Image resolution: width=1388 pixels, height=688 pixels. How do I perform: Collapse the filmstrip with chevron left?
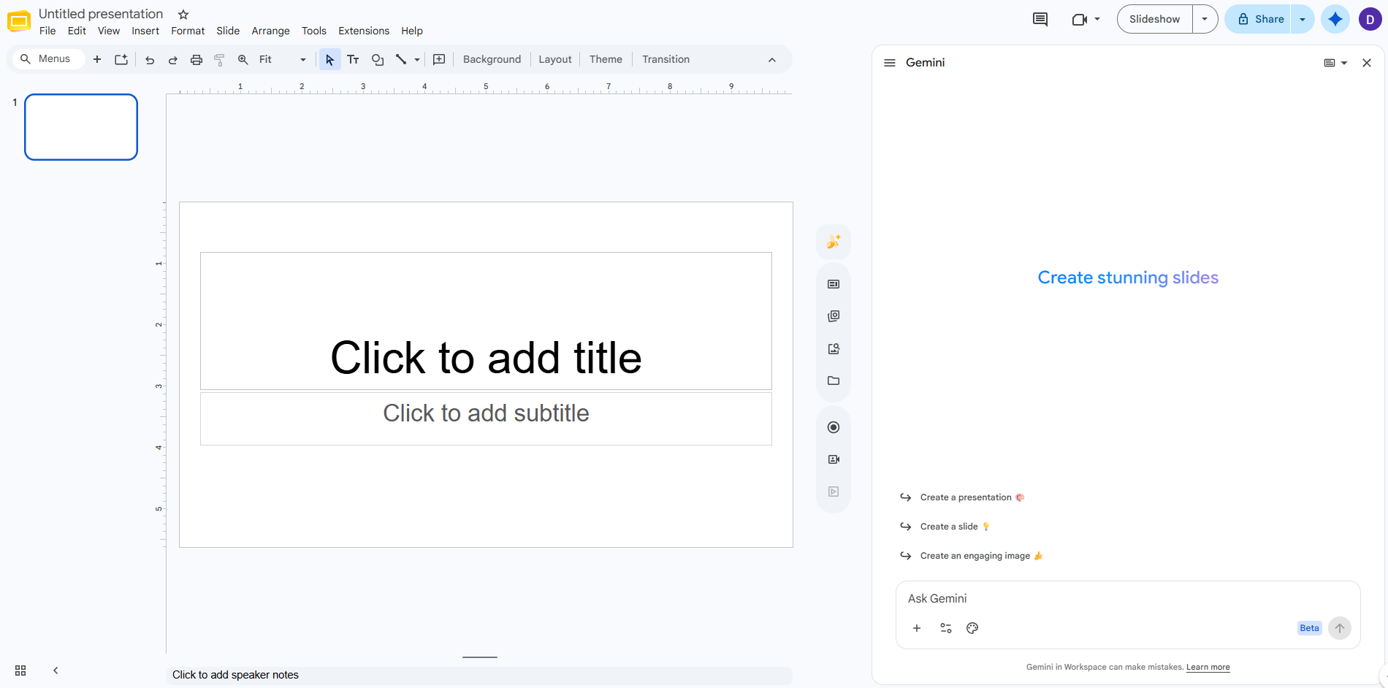click(x=56, y=670)
